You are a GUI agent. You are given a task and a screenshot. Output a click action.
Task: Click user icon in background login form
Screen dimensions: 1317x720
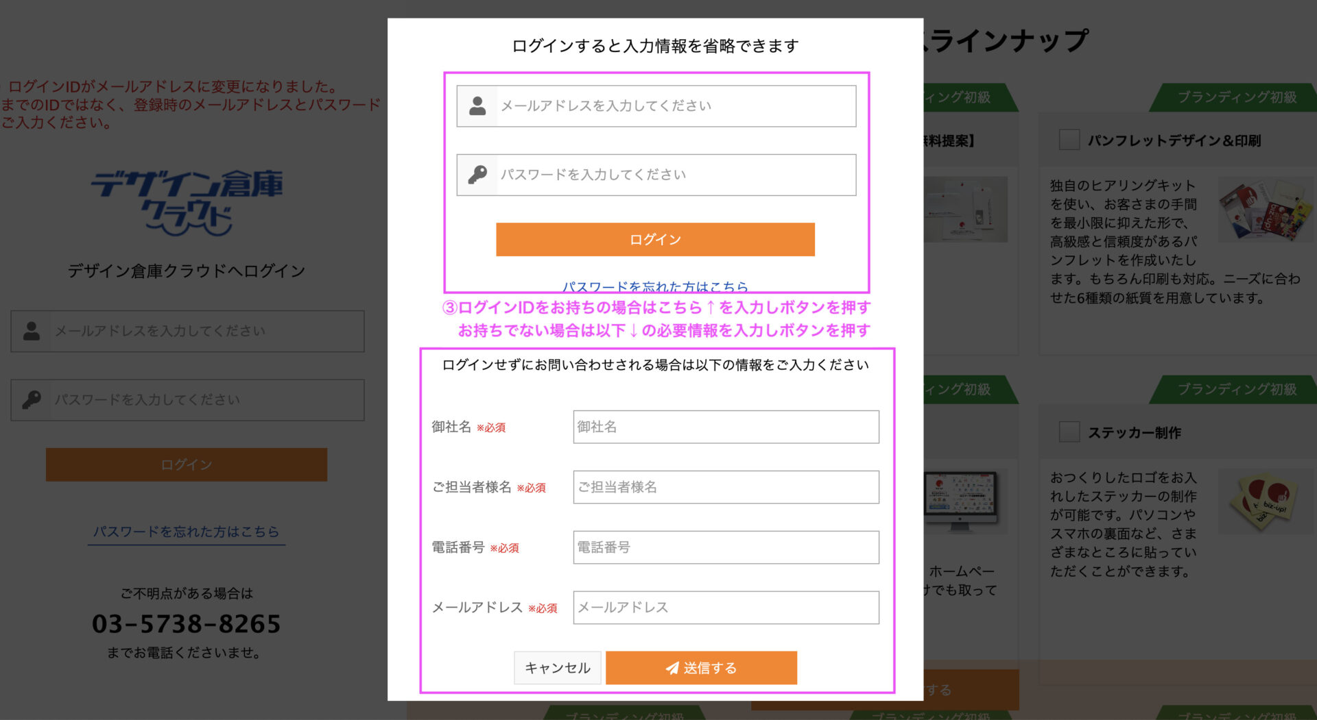pyautogui.click(x=32, y=331)
